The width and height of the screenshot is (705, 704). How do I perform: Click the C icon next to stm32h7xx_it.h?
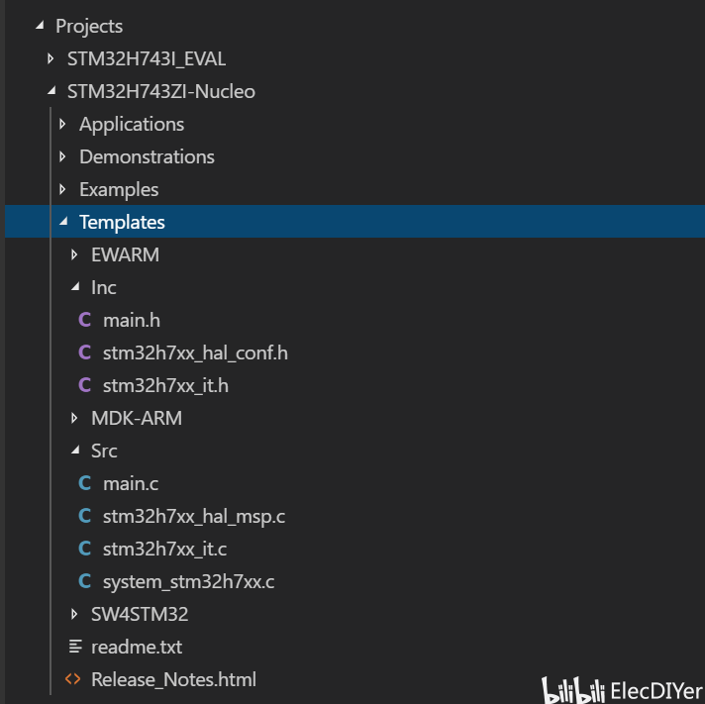[x=84, y=385]
